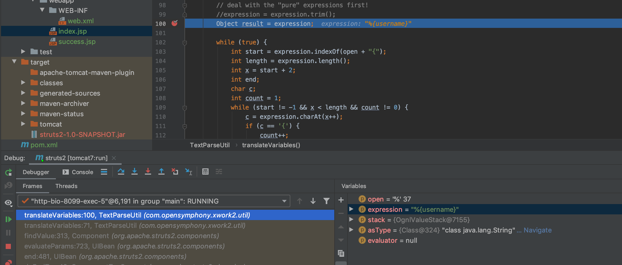Screen dimensions: 622x265
Task: Move selected watch up with triangle icon
Action: pos(341,227)
